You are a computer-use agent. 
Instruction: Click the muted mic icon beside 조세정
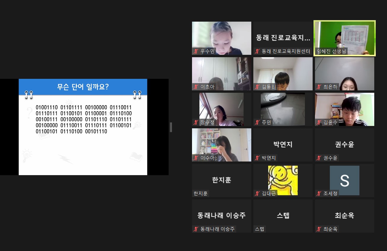(319, 194)
